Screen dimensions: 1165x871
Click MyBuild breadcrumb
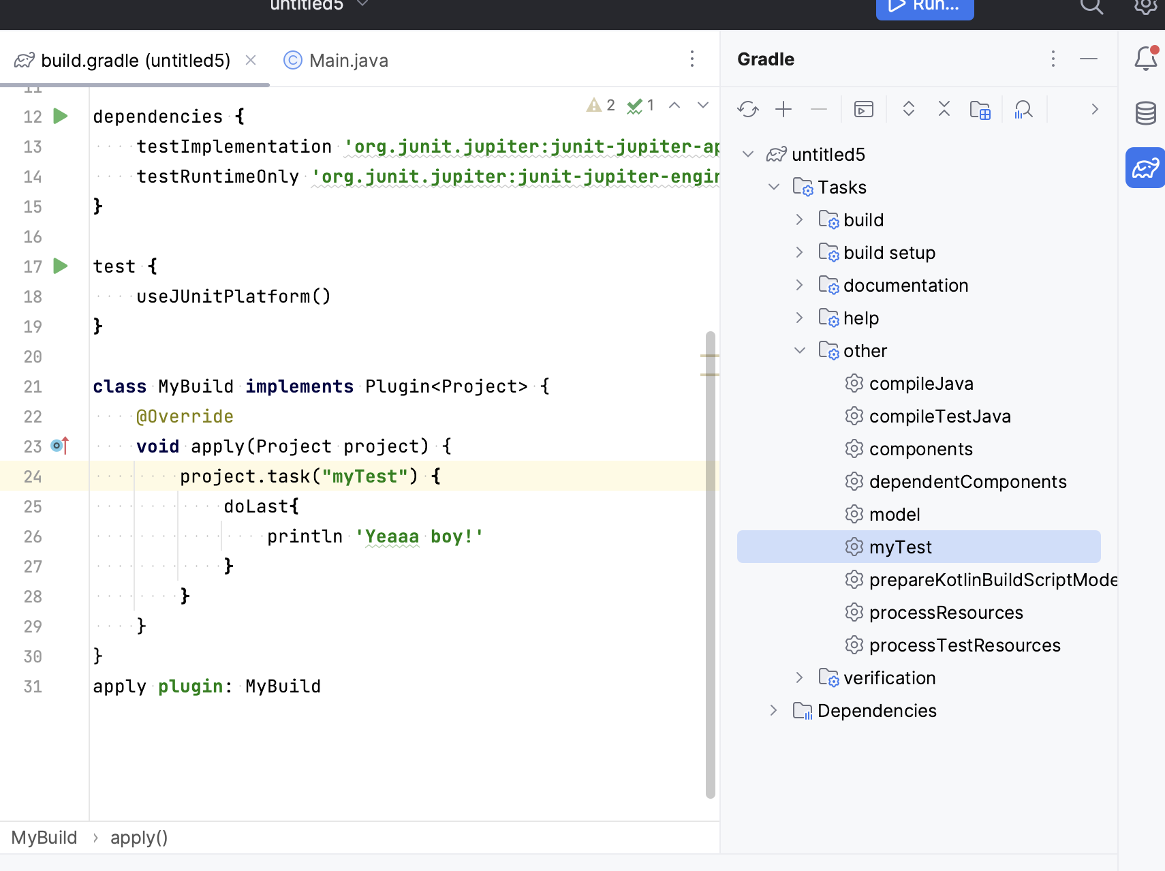[x=44, y=838]
